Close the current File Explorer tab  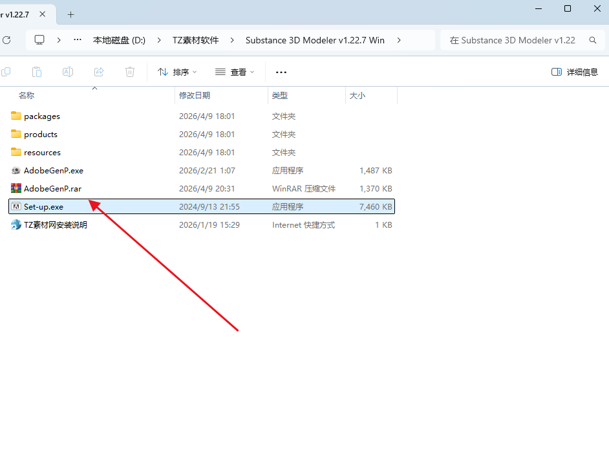coord(42,14)
